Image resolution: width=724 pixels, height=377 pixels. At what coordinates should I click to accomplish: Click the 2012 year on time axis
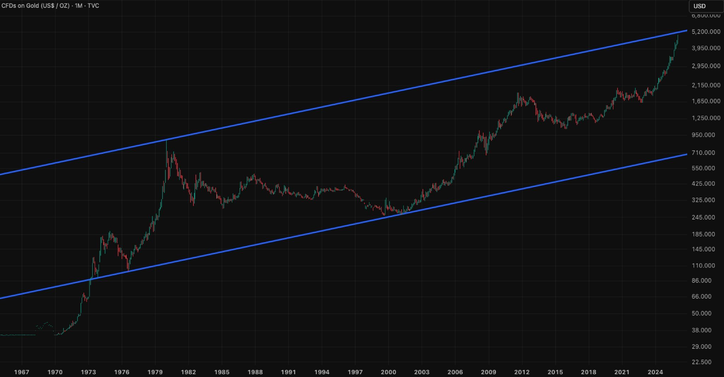click(522, 372)
